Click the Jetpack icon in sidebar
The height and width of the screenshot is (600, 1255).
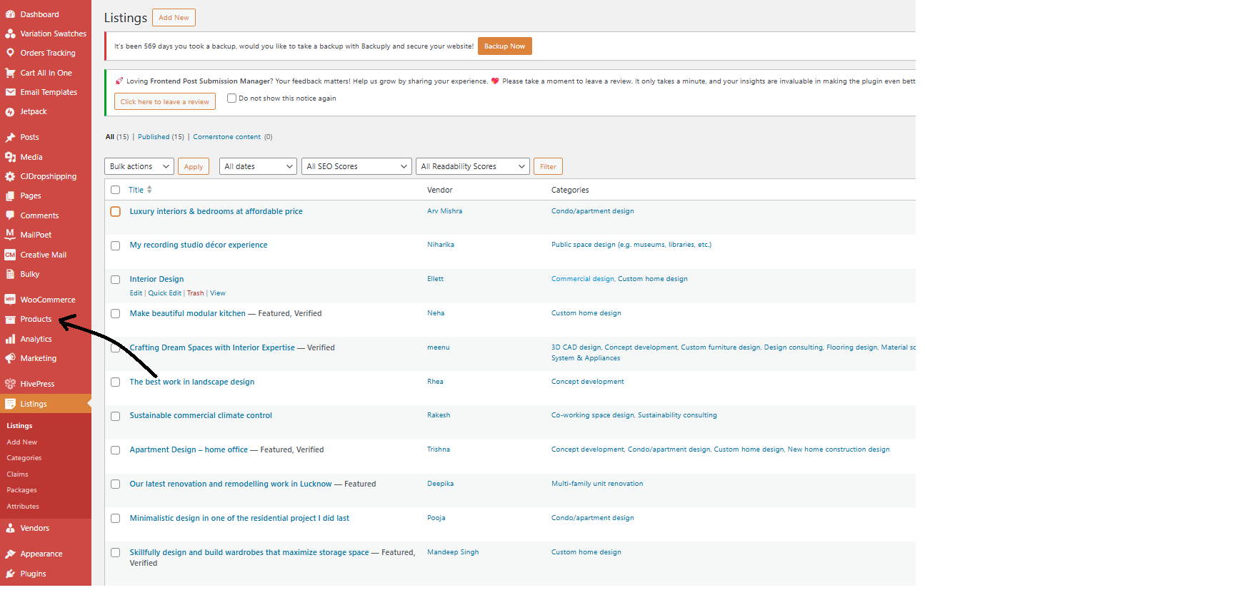pos(10,112)
